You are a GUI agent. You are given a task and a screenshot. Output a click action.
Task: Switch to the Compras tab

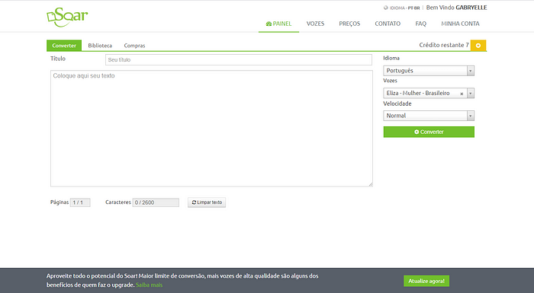point(134,46)
